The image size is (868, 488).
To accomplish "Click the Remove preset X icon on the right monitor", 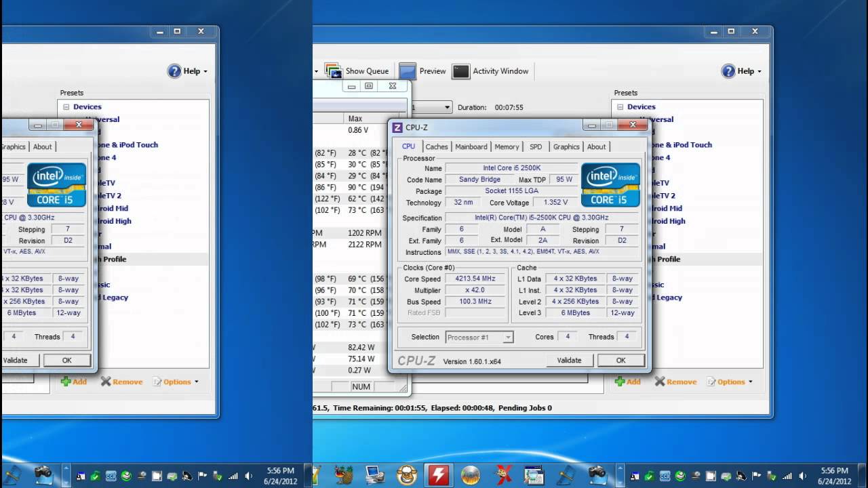I will coord(660,382).
